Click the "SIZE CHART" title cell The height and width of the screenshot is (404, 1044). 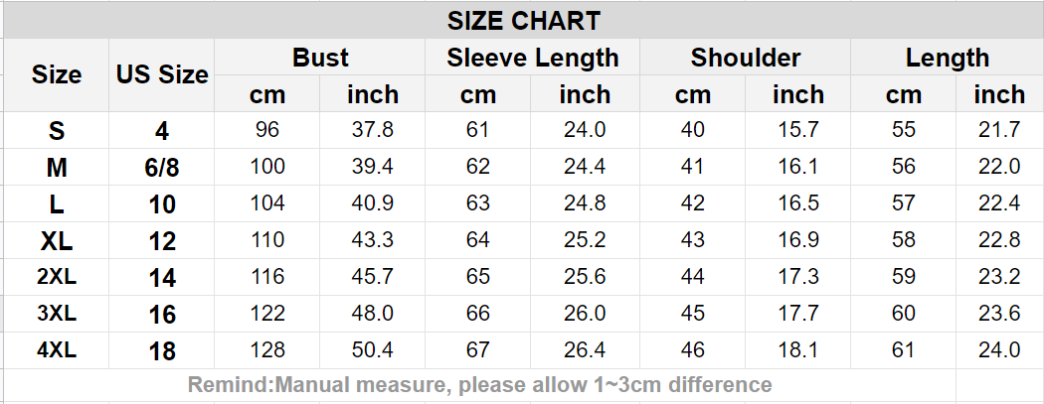pyautogui.click(x=523, y=20)
